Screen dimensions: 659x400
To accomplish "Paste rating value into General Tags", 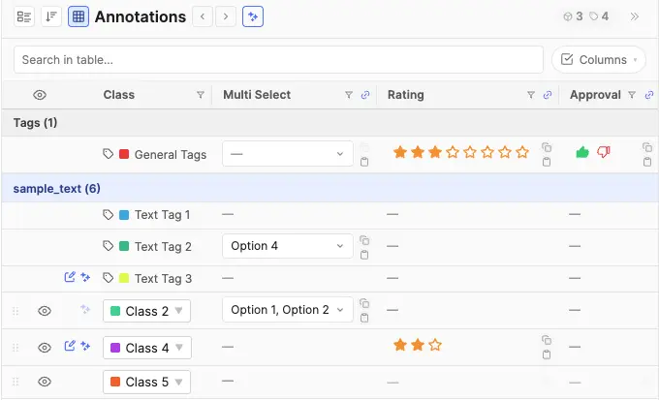I will (547, 162).
